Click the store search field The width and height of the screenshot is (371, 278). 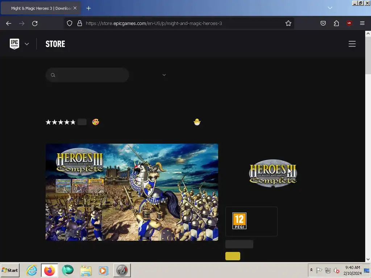(87, 75)
